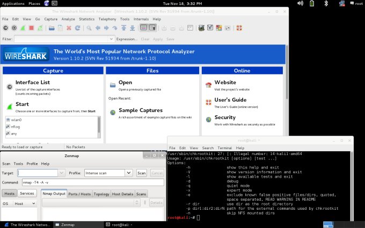
Task: Switch to the Ports / Hosts tab
Action: pos(79,194)
